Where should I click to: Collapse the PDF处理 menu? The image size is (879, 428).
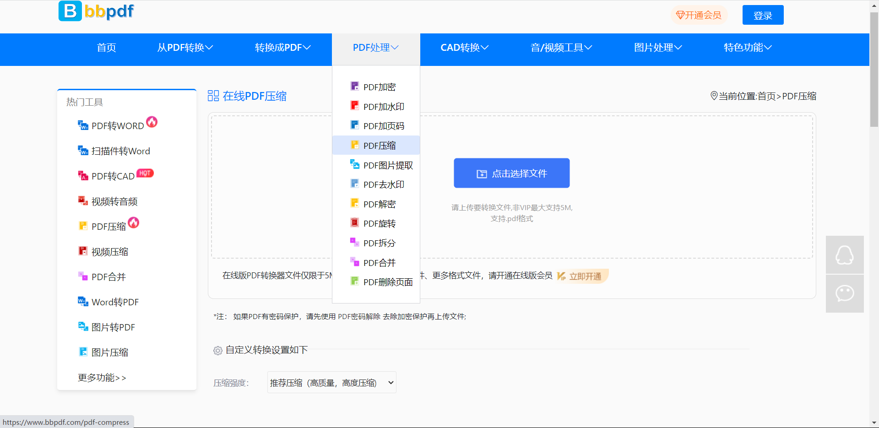pyautogui.click(x=376, y=48)
